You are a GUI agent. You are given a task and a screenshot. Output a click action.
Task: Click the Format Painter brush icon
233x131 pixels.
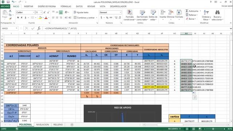(10, 19)
